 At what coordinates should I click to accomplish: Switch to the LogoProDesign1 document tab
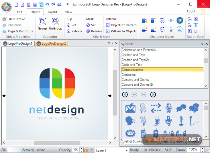tap(18, 44)
